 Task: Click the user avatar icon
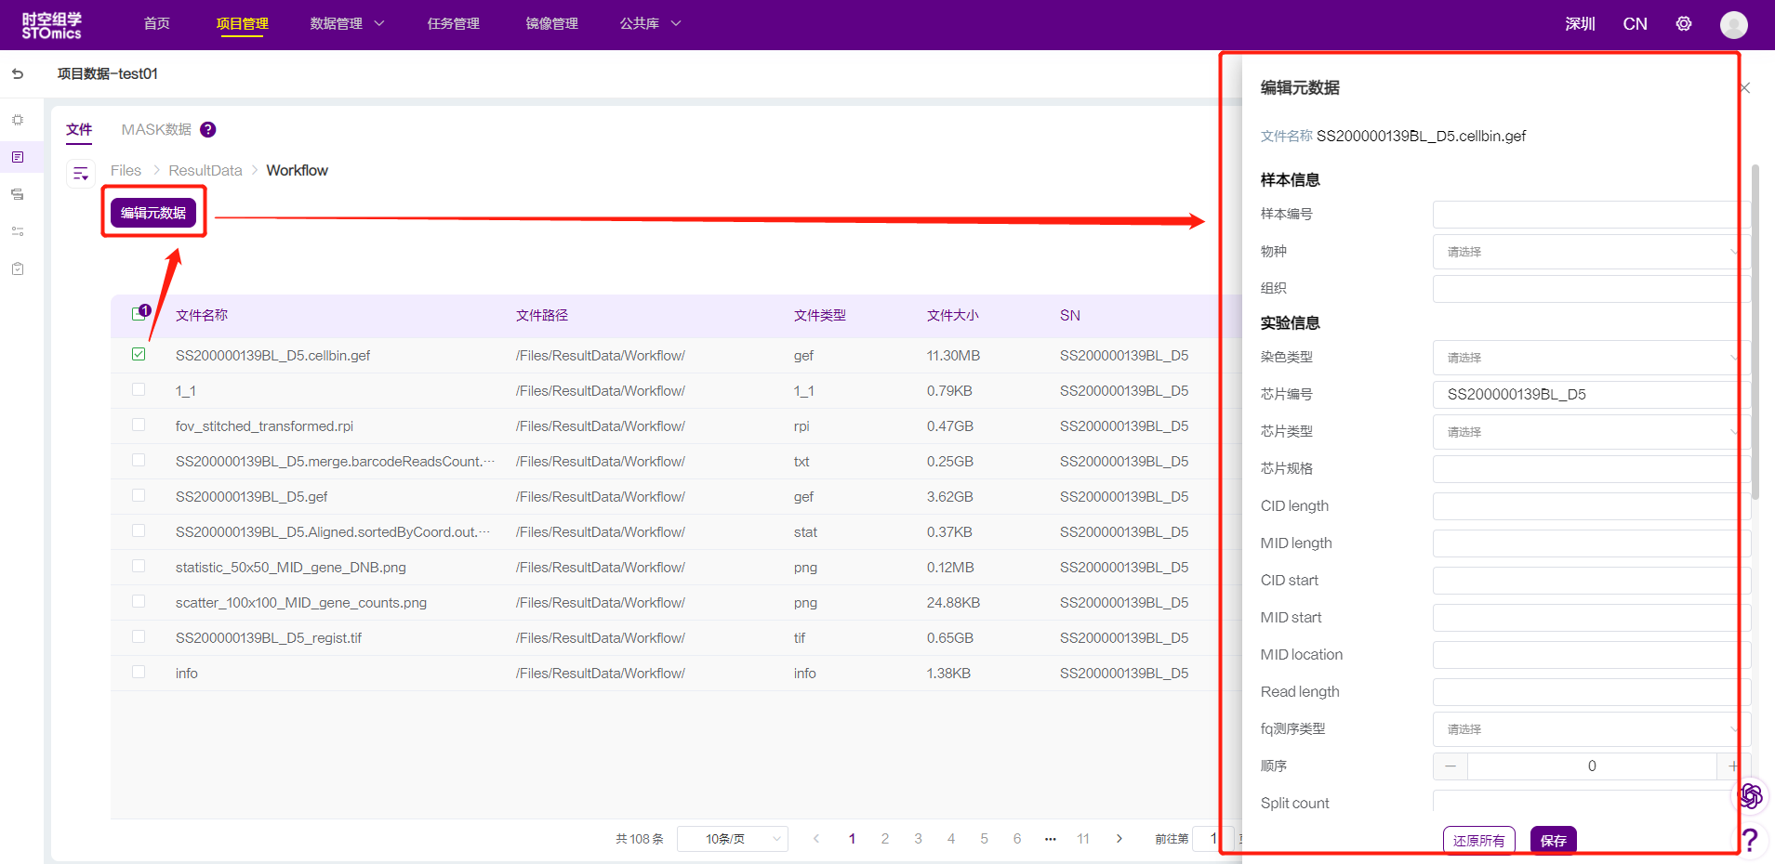pos(1733,25)
